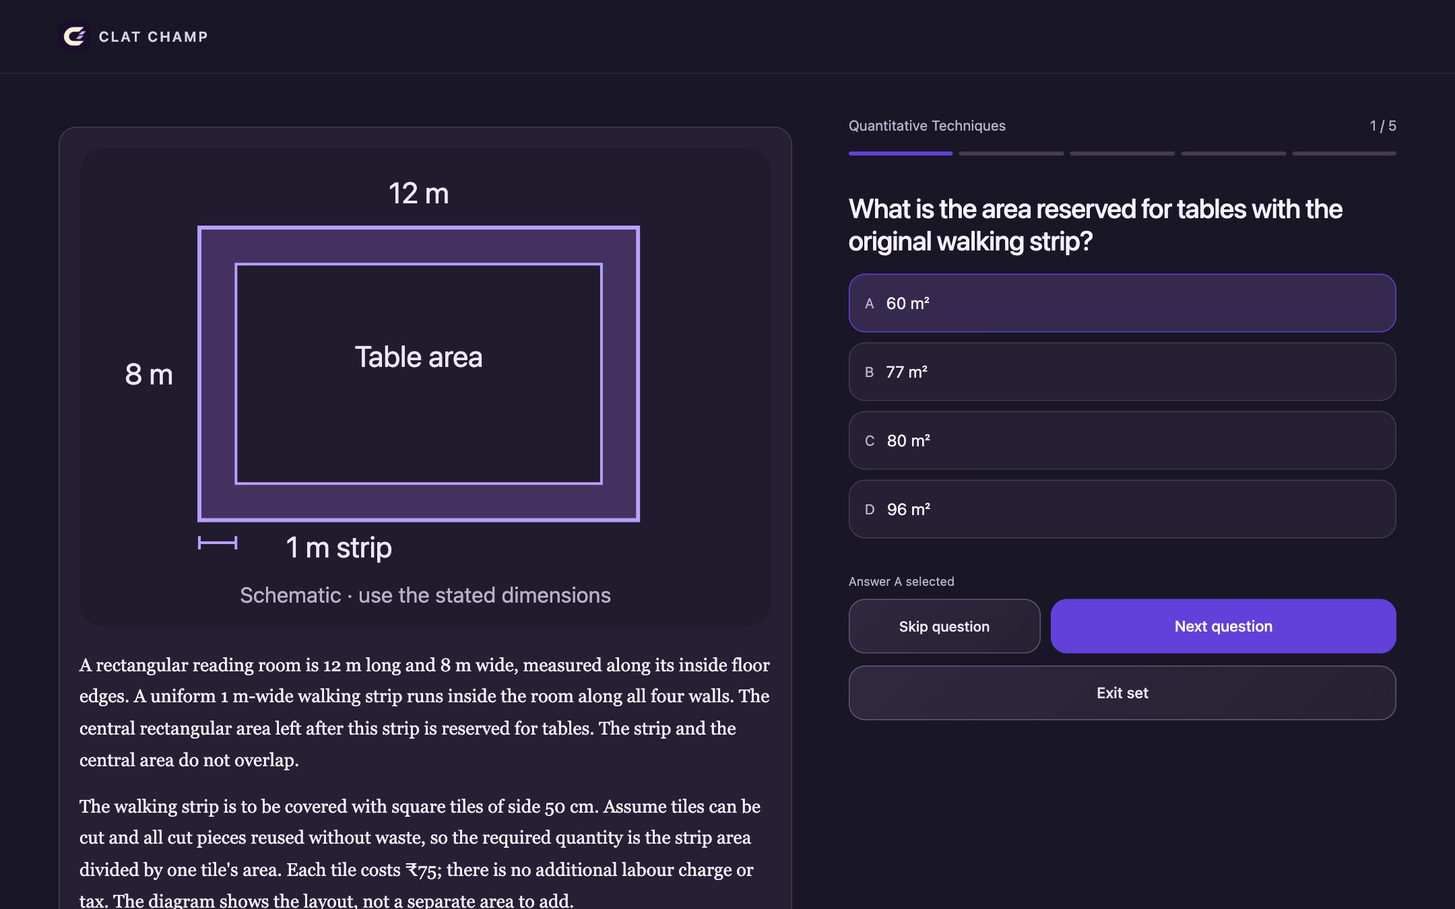The height and width of the screenshot is (909, 1455).
Task: Click the Exit set button
Action: coord(1122,693)
